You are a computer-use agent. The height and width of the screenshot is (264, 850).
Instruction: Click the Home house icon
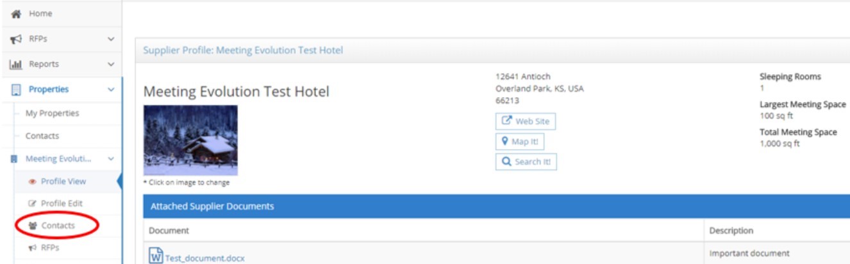(12, 13)
